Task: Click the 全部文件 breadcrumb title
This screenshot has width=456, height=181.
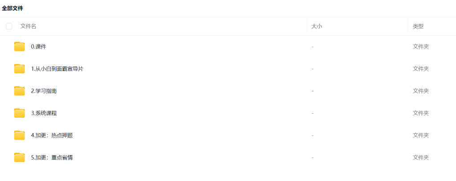Action: tap(12, 8)
